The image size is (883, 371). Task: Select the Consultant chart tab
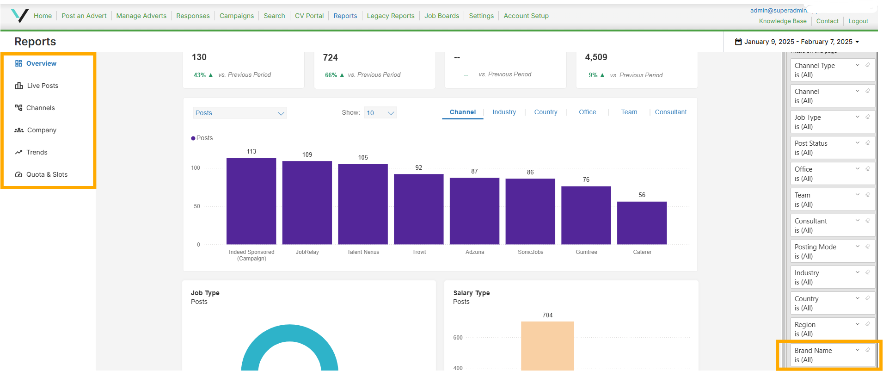tap(670, 112)
